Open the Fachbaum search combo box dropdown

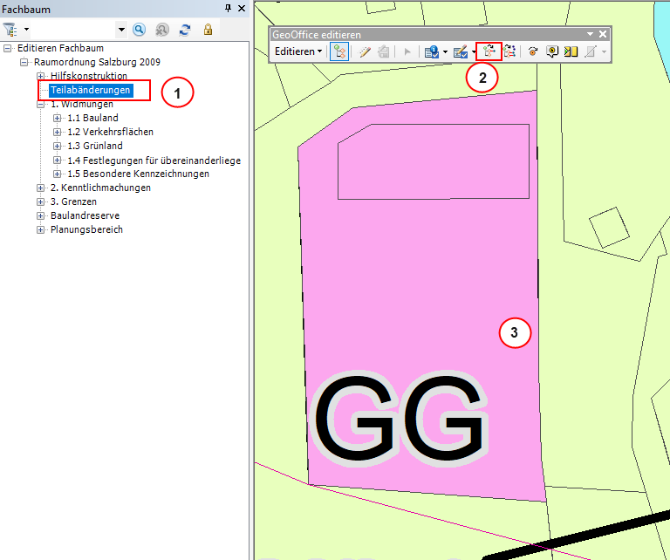pos(121,30)
